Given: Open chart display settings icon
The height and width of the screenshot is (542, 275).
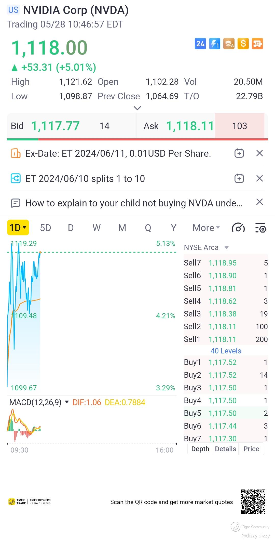Looking at the screenshot, I should click(x=260, y=228).
